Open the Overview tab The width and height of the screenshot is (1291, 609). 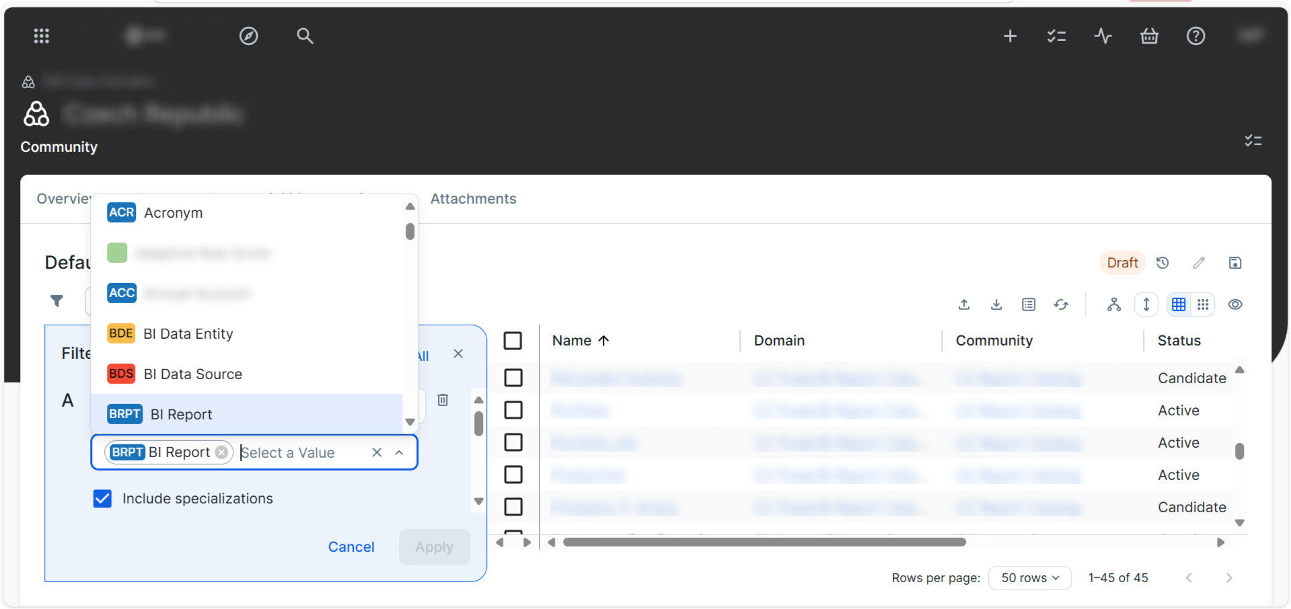pyautogui.click(x=64, y=198)
